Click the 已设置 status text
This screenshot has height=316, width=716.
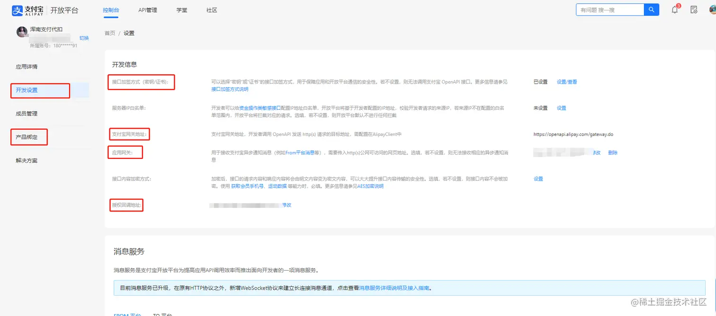coord(540,82)
